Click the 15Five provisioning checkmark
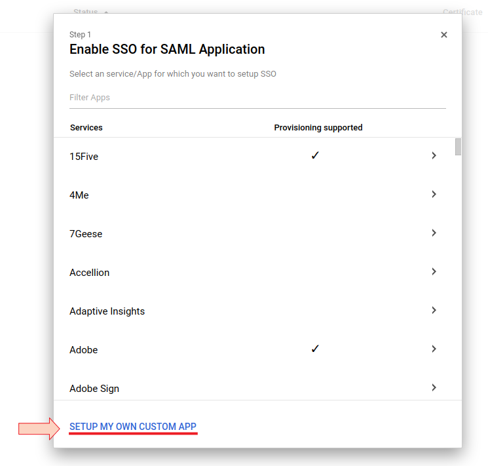 tap(315, 155)
